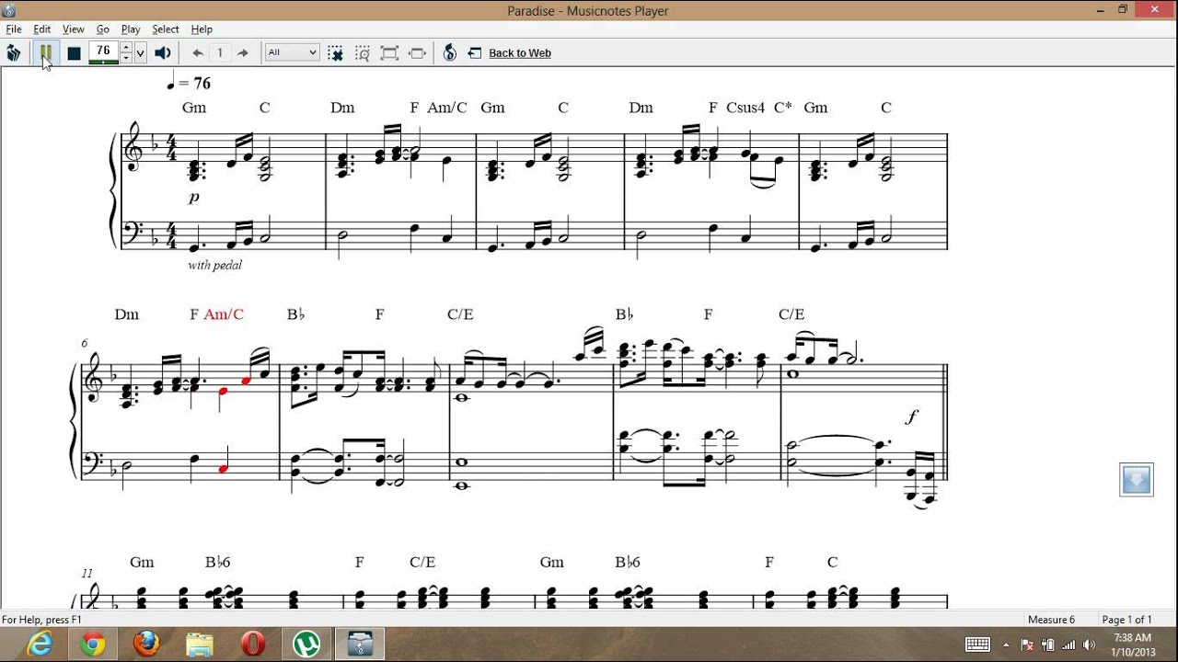Open the Go menu
1178x662 pixels.
point(103,29)
